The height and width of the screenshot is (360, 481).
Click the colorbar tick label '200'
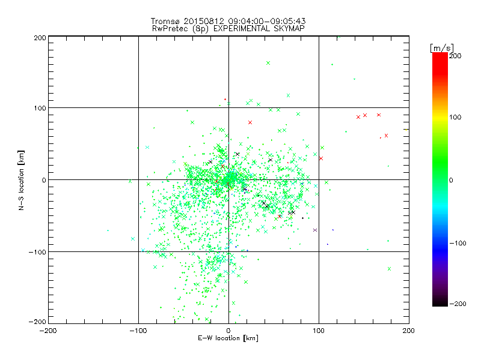(455, 56)
